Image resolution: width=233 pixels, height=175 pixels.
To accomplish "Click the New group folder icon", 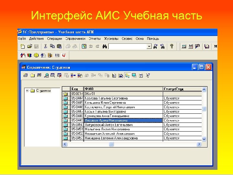I will (x=32, y=76).
